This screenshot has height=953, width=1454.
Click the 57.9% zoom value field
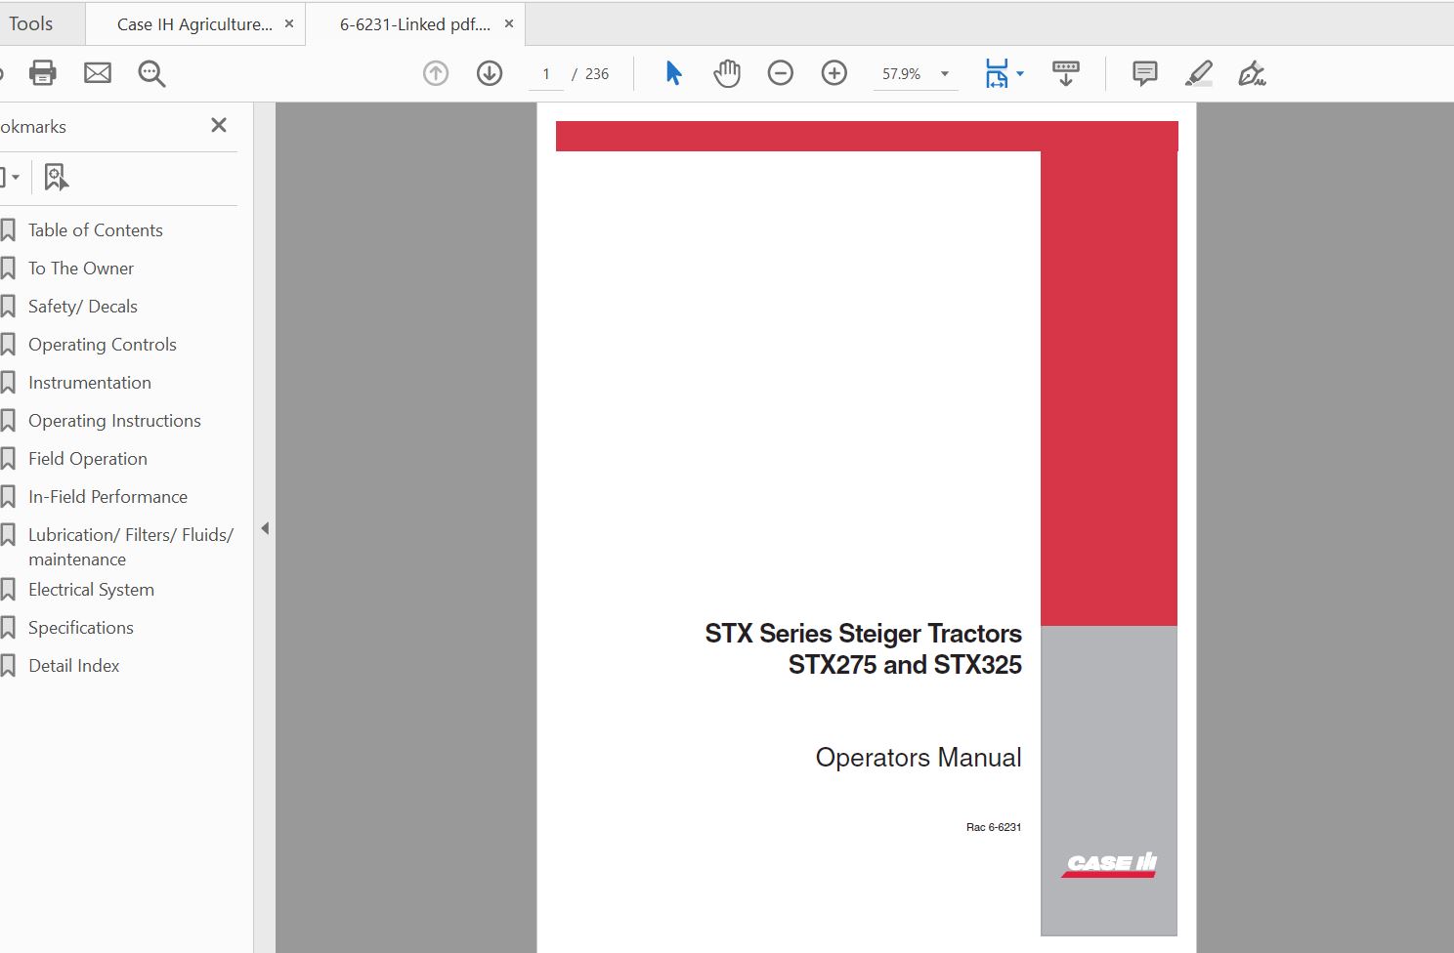902,73
